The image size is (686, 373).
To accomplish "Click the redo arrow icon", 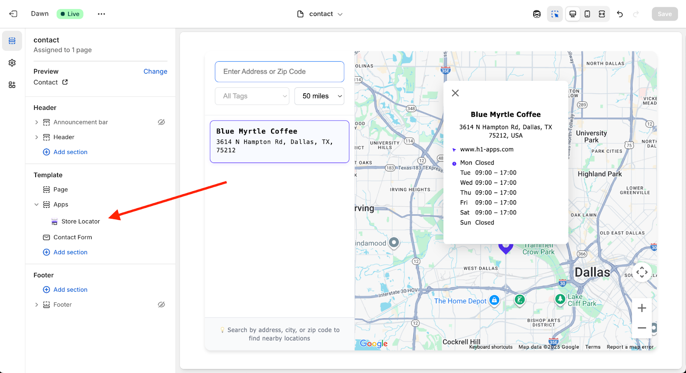I will point(636,14).
